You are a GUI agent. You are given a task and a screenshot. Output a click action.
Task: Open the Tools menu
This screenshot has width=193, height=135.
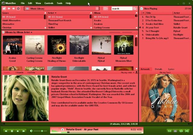[59, 3]
